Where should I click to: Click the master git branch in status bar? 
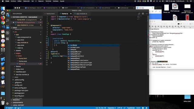[9, 108]
